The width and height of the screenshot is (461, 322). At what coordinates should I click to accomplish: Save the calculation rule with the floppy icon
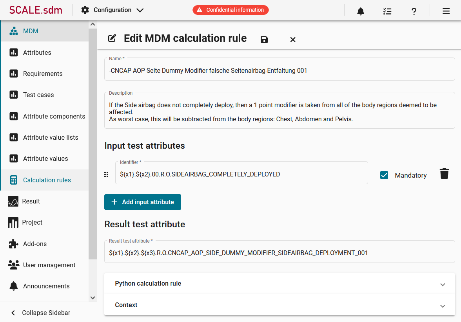264,40
